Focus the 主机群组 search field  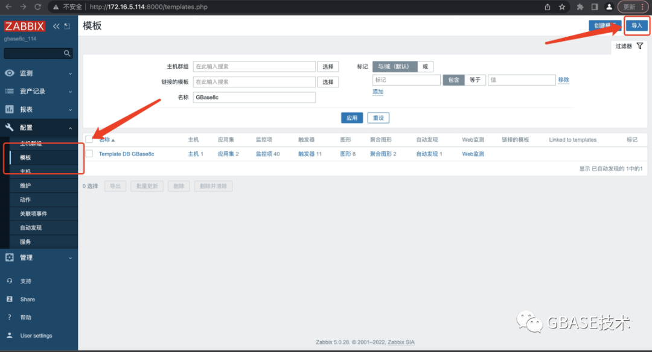tap(254, 66)
